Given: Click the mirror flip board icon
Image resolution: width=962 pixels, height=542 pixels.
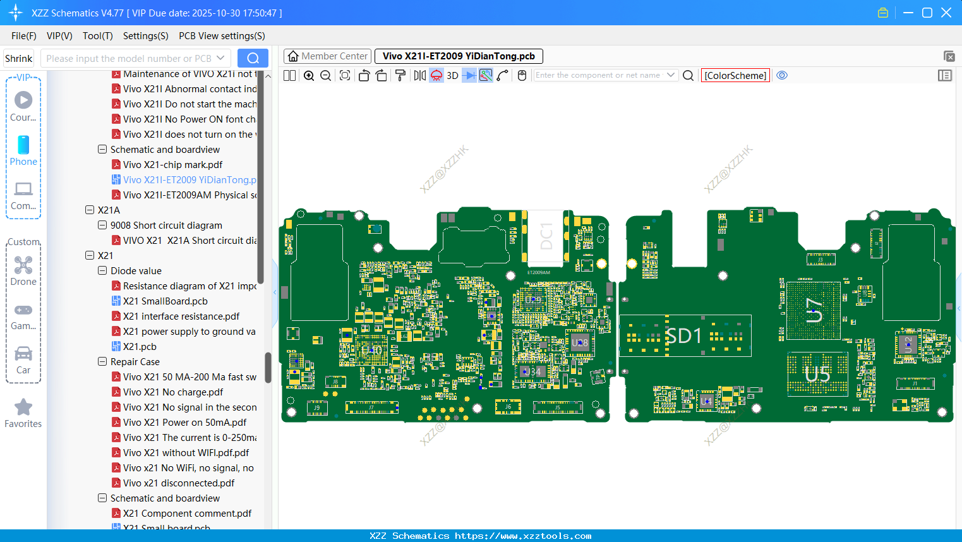Looking at the screenshot, I should [419, 76].
